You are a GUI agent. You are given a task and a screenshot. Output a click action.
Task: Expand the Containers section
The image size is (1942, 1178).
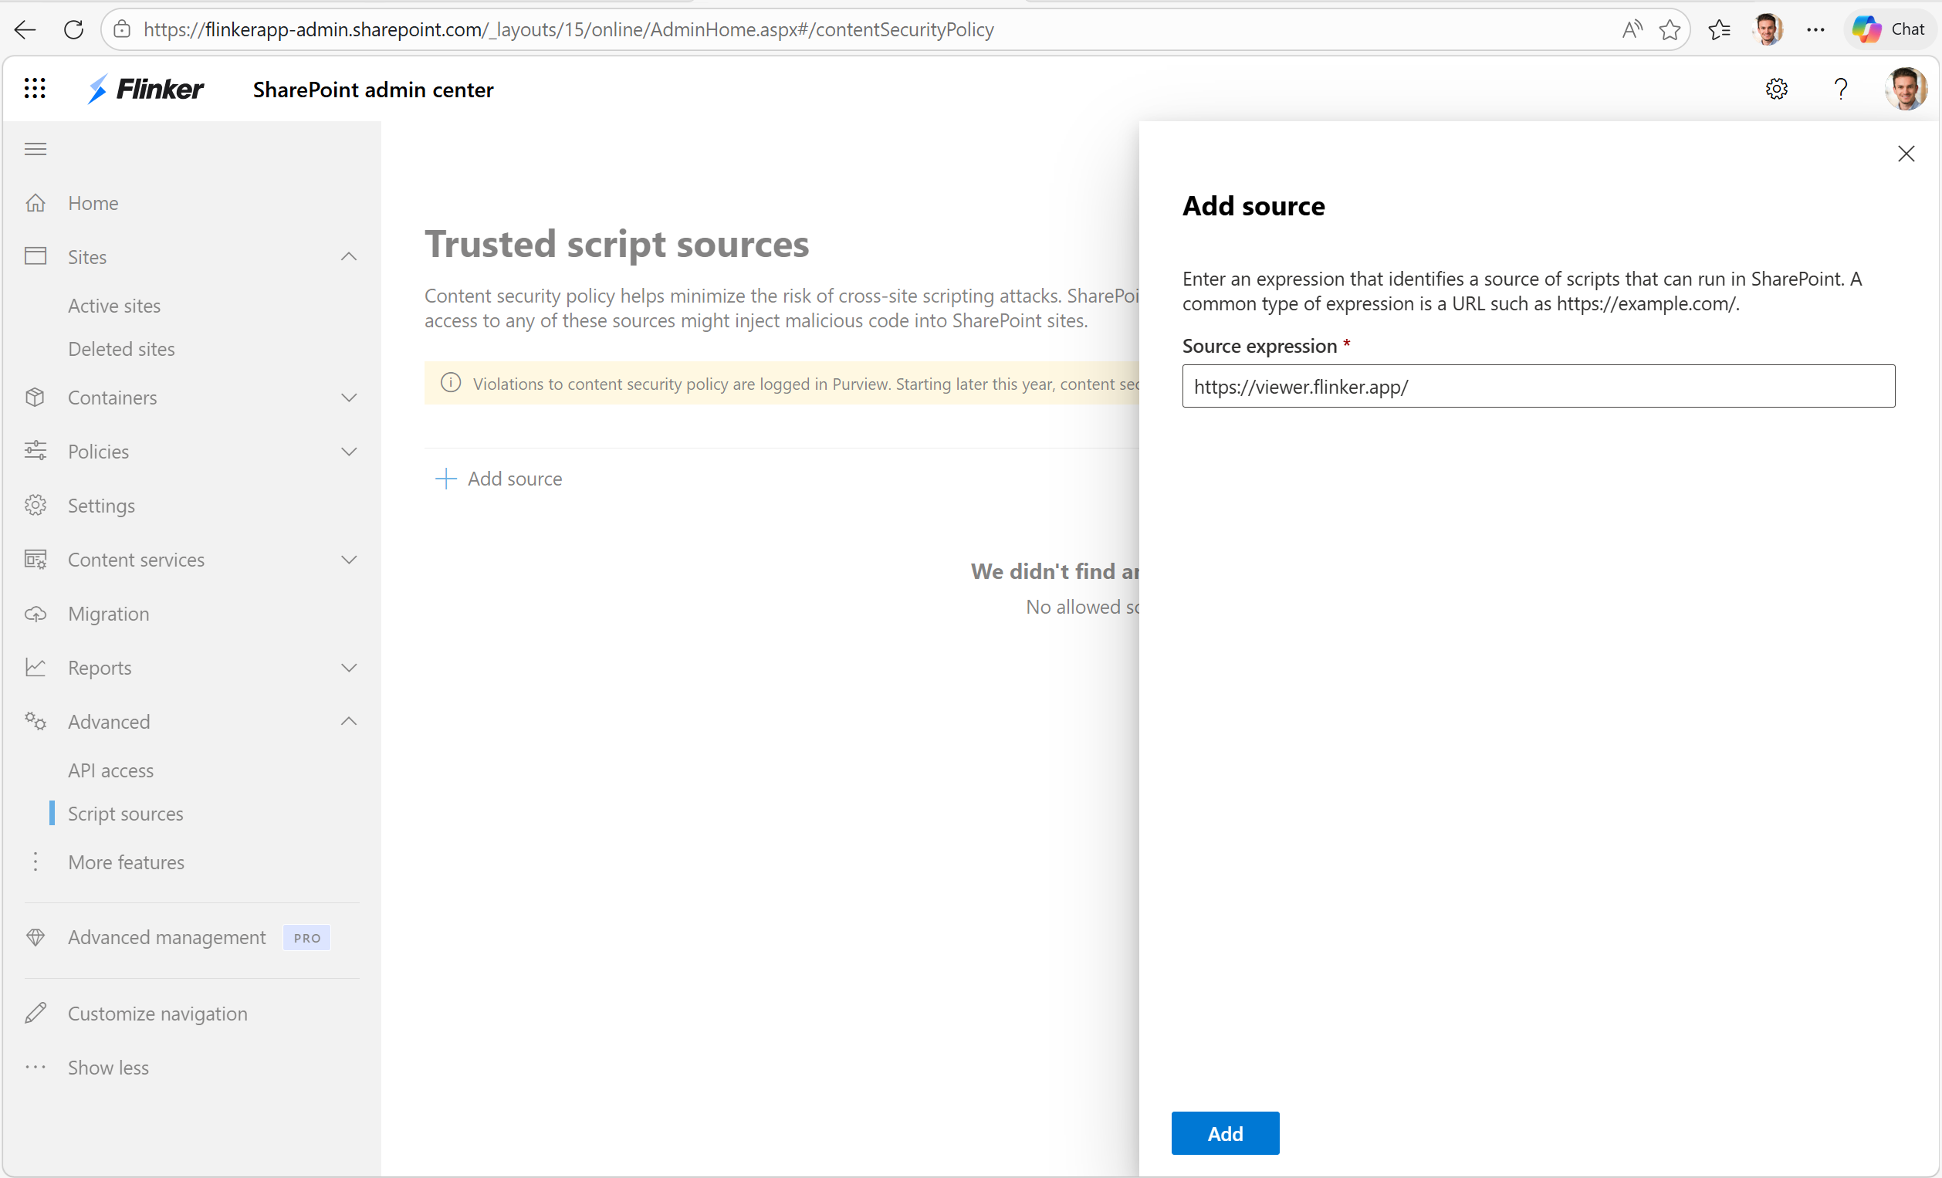349,398
